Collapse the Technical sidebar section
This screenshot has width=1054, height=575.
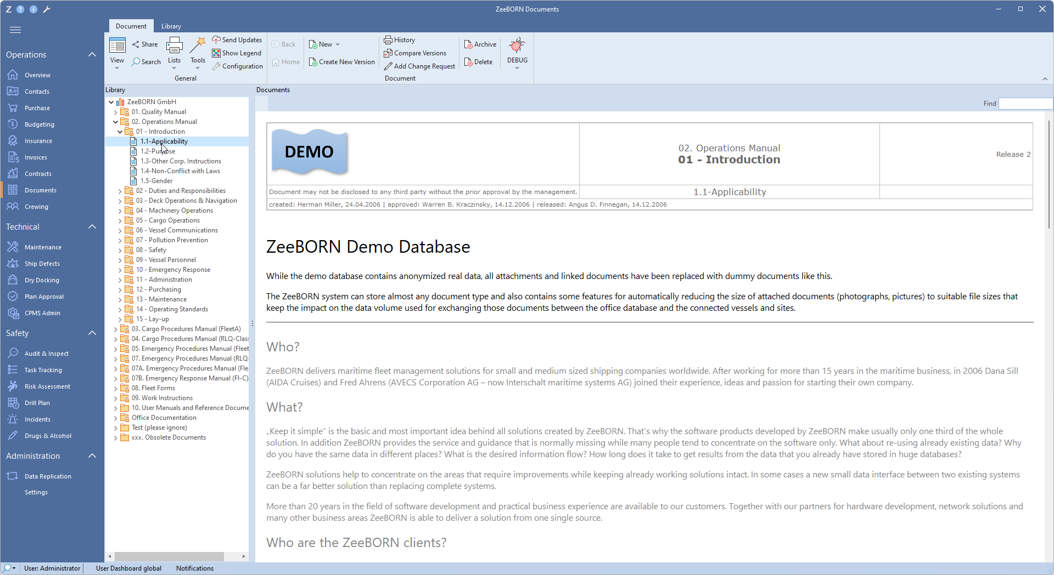tap(92, 227)
